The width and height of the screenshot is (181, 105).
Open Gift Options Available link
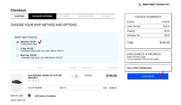tap(45, 96)
